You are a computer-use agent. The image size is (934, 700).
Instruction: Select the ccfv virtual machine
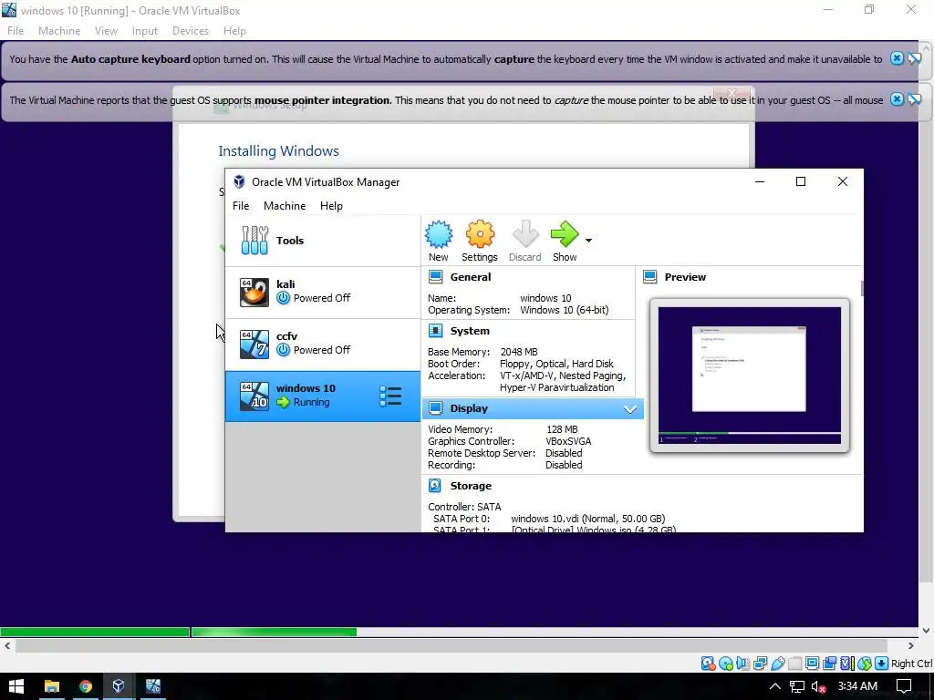[x=323, y=344]
